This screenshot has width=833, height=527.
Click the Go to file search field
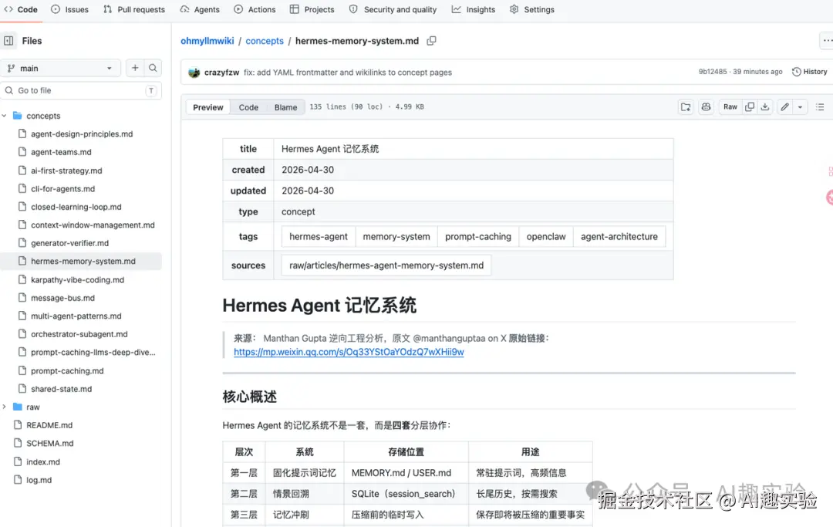[81, 91]
